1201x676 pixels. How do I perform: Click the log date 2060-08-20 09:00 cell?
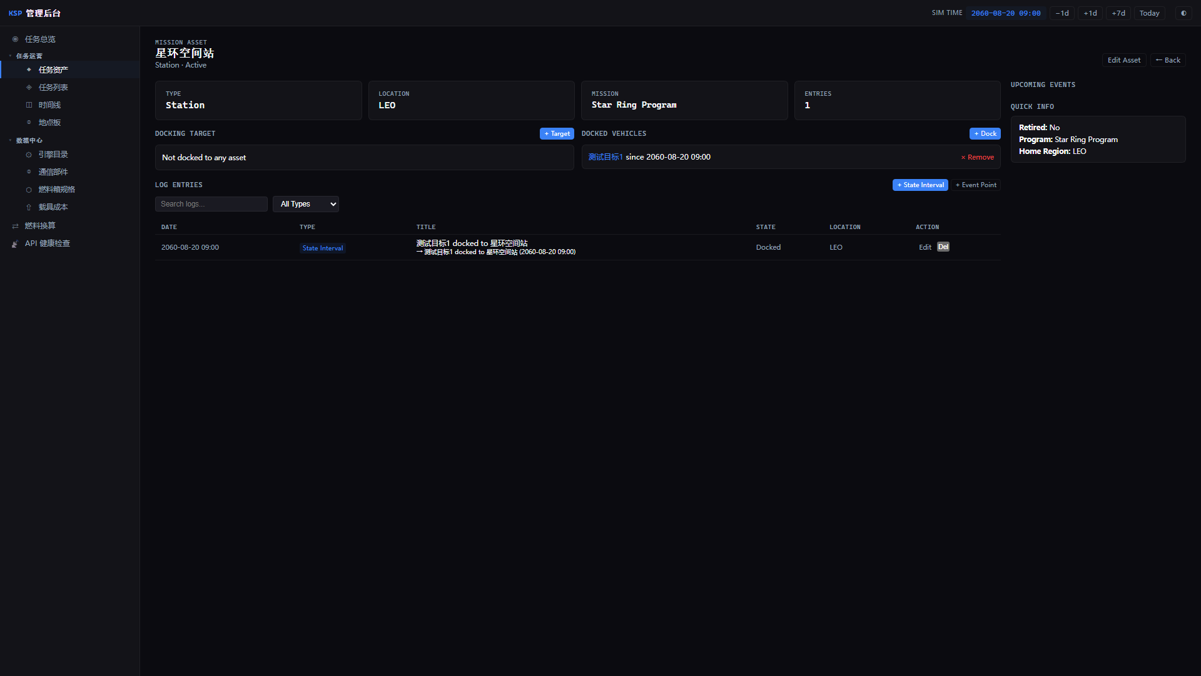pos(190,247)
